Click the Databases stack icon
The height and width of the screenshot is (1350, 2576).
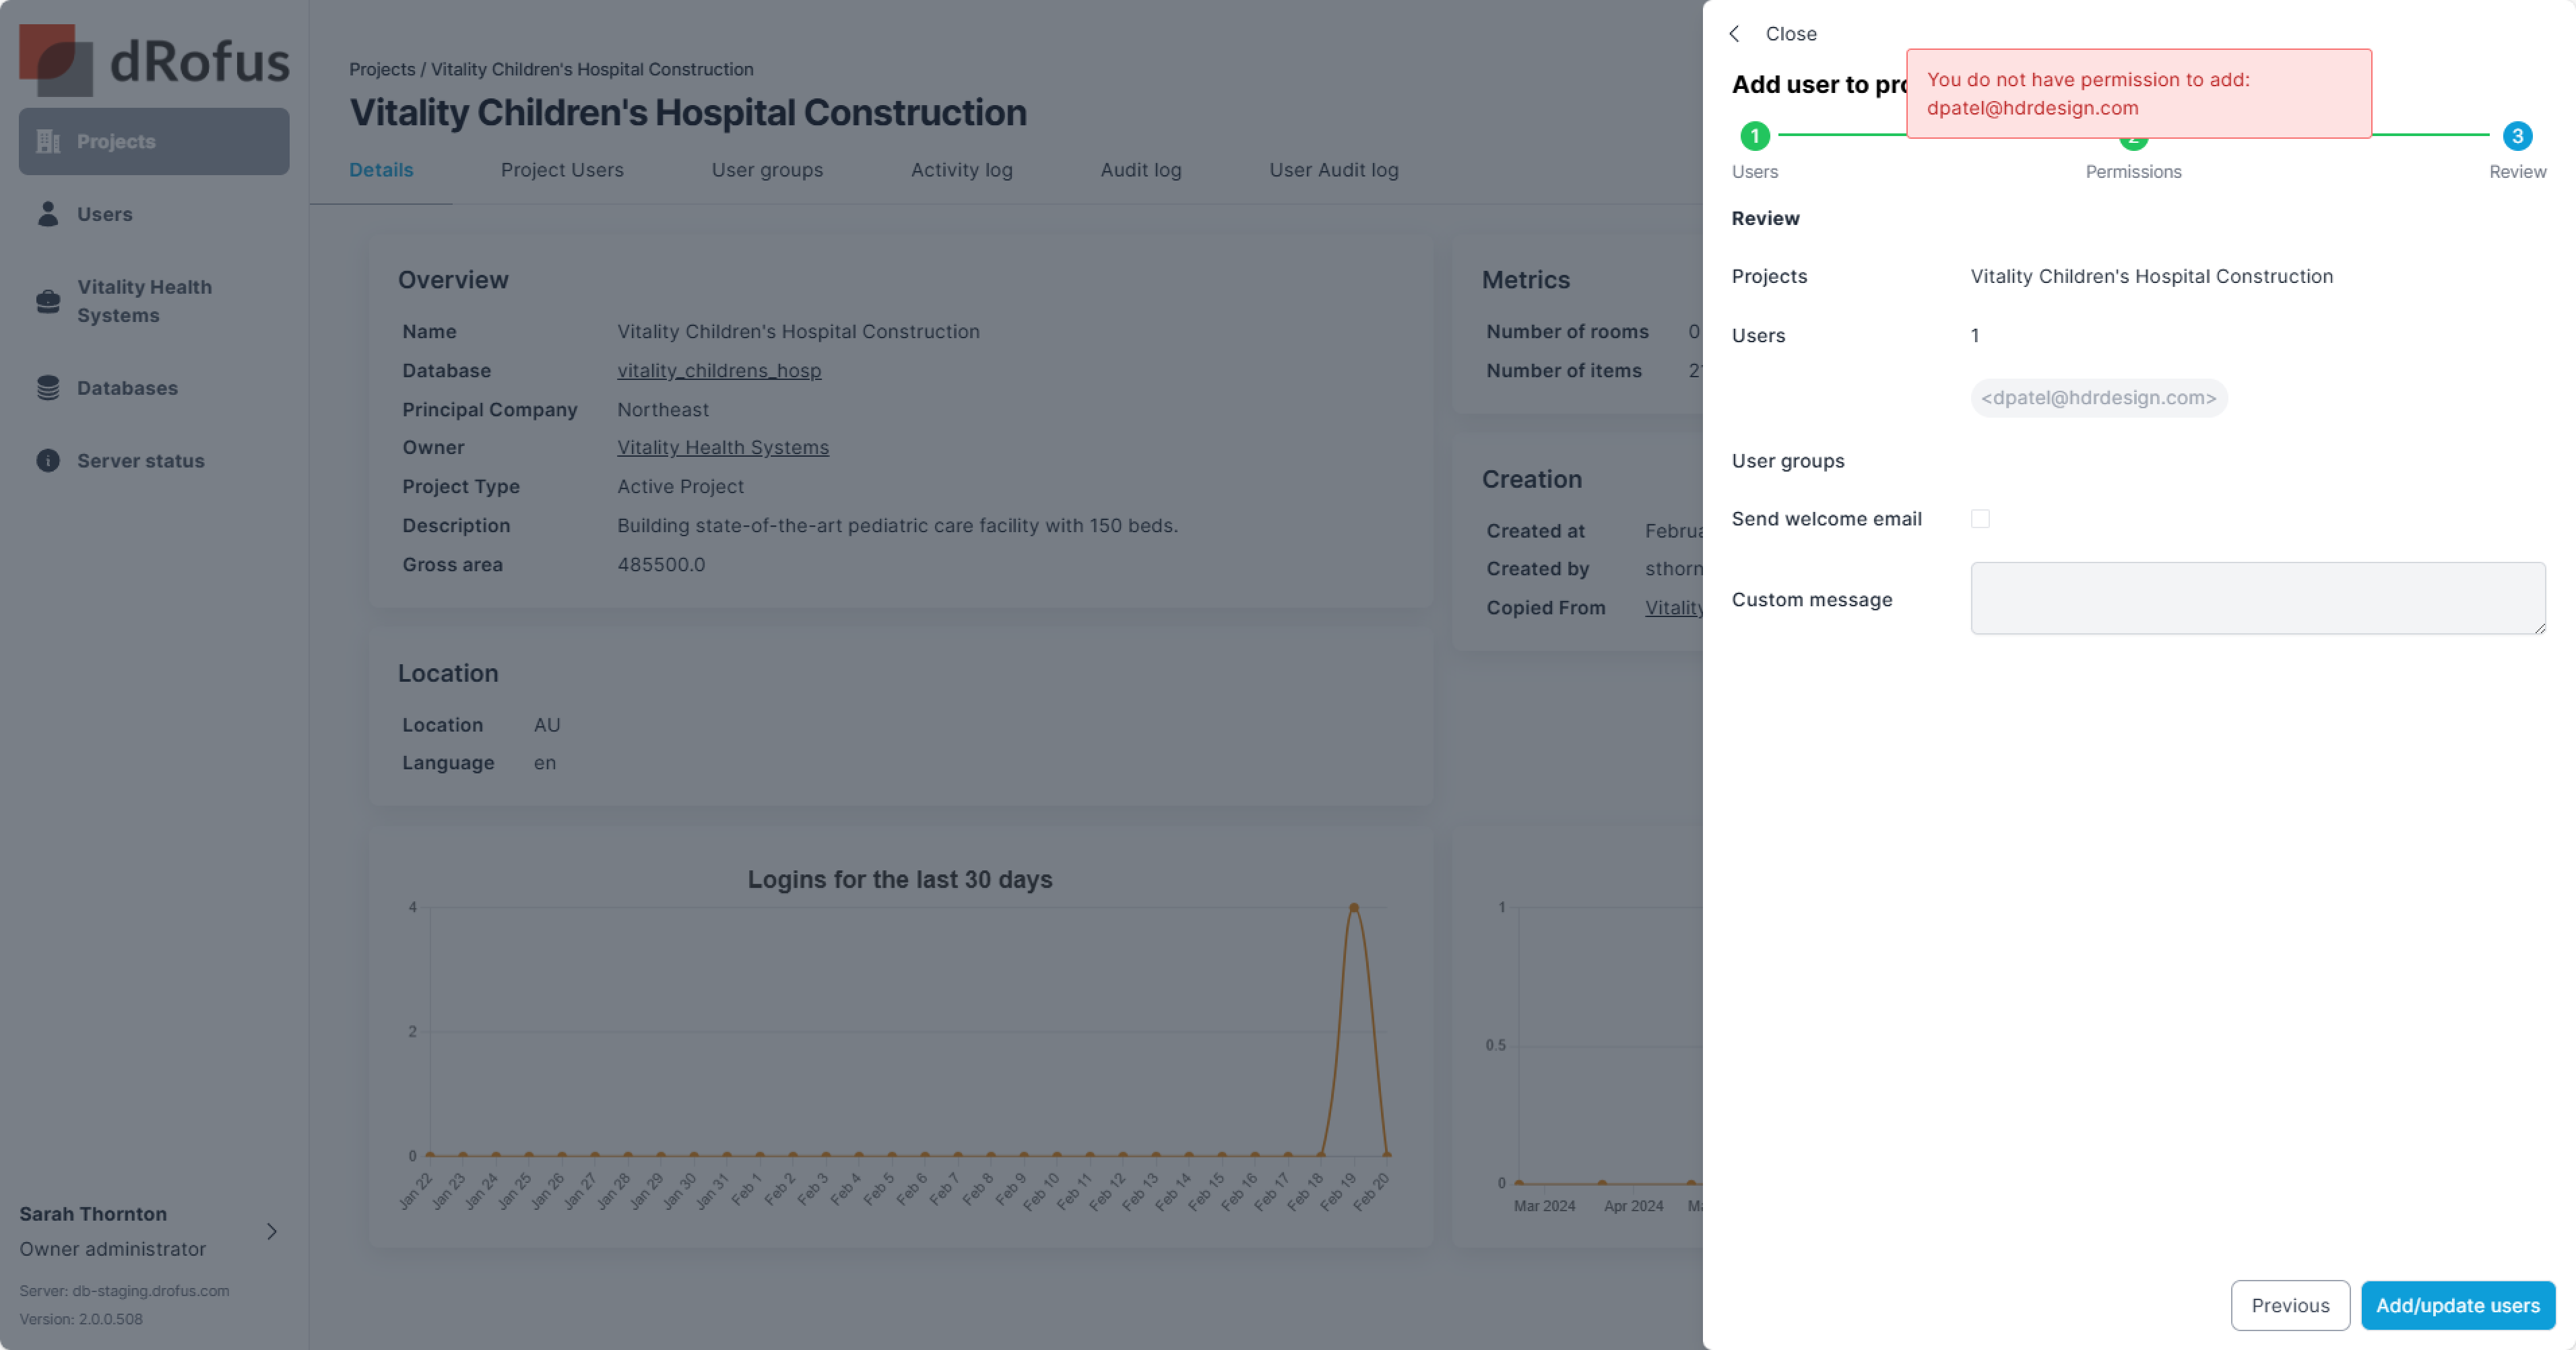48,388
